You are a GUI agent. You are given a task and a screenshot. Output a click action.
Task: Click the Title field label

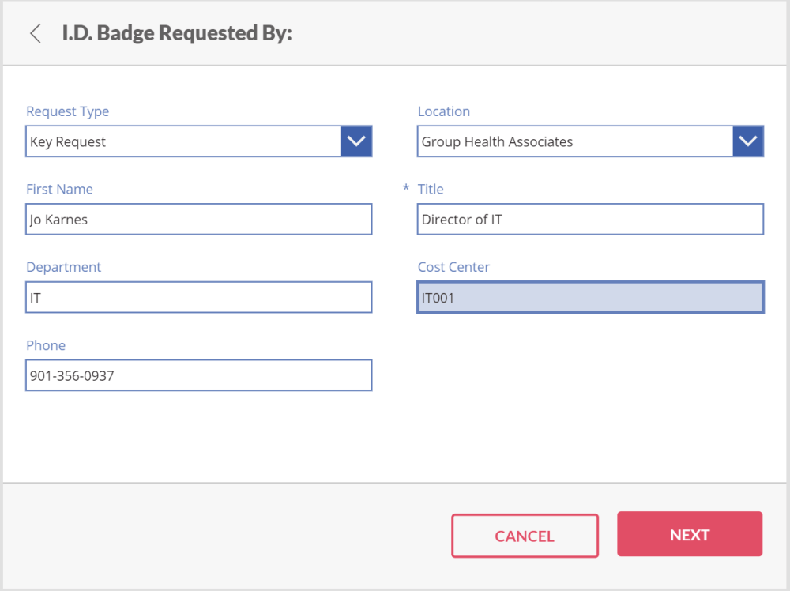[x=431, y=190]
